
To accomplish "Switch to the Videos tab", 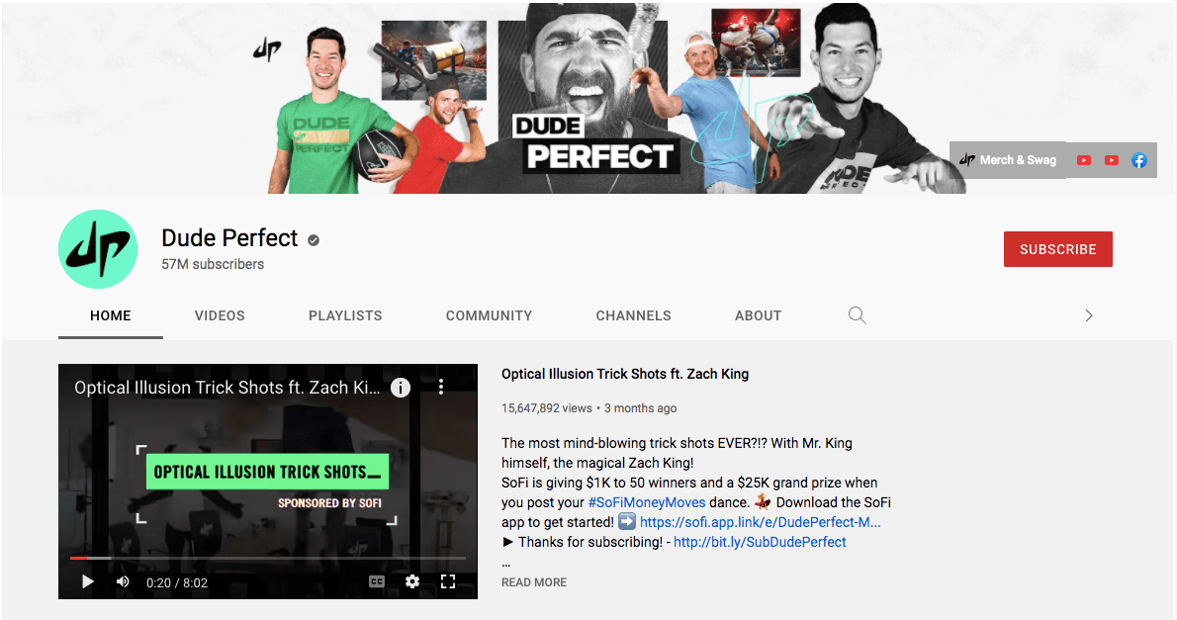I will 220,316.
